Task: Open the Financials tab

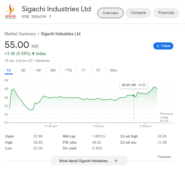Action: (x=166, y=13)
